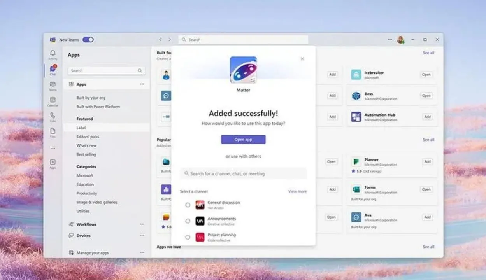This screenshot has height=280, width=486.
Task: Go to Teams in the sidebar
Action: click(53, 85)
